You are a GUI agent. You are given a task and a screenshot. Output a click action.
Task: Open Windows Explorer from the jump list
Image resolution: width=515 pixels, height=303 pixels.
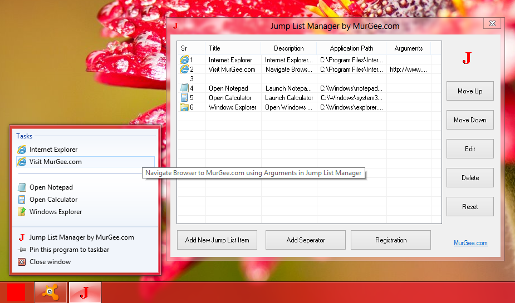click(x=85, y=211)
